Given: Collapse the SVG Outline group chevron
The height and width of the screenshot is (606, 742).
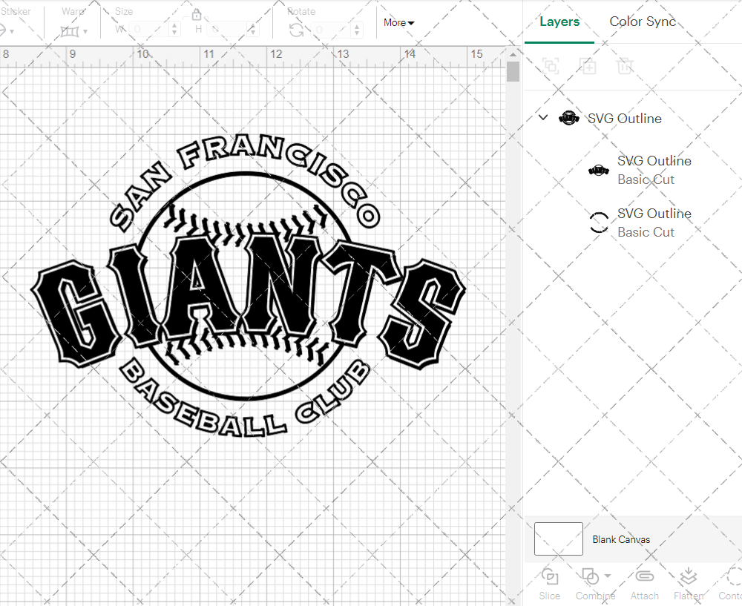Looking at the screenshot, I should pos(543,117).
